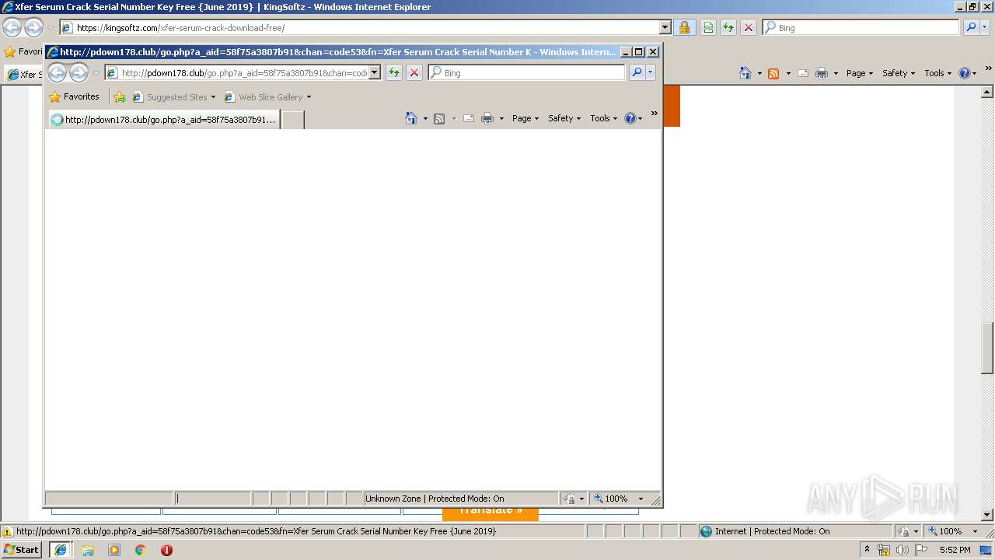Launch Chrome from the taskbar
Image resolution: width=995 pixels, height=560 pixels.
click(x=141, y=549)
